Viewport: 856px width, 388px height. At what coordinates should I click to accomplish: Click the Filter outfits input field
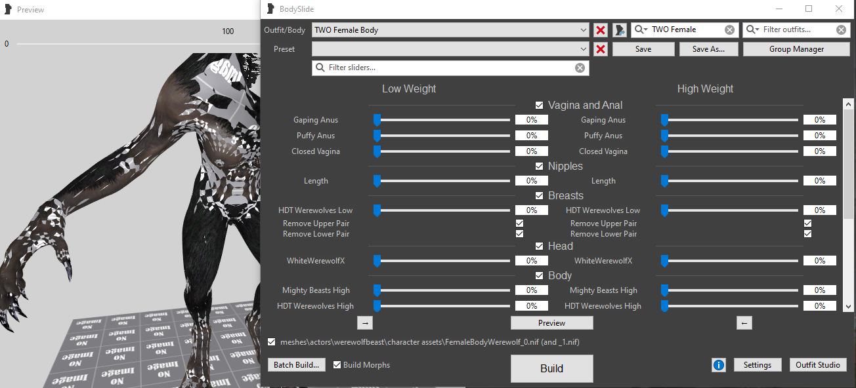coord(796,30)
